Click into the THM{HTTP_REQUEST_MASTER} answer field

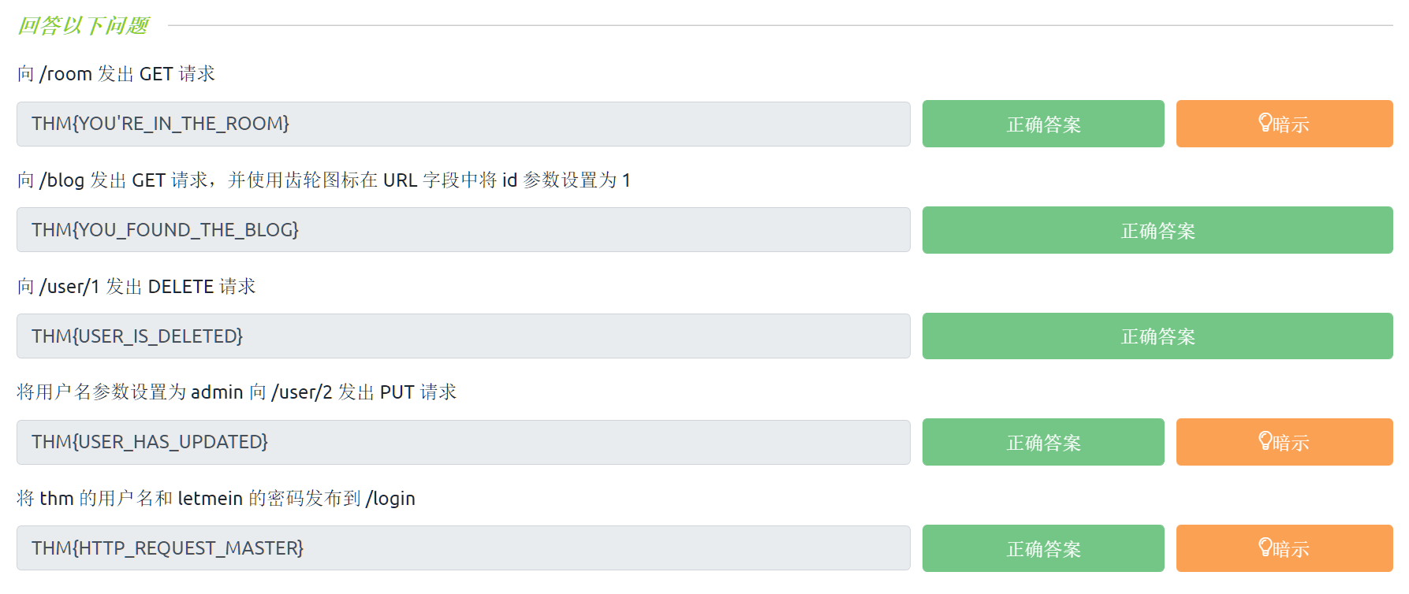pos(463,548)
